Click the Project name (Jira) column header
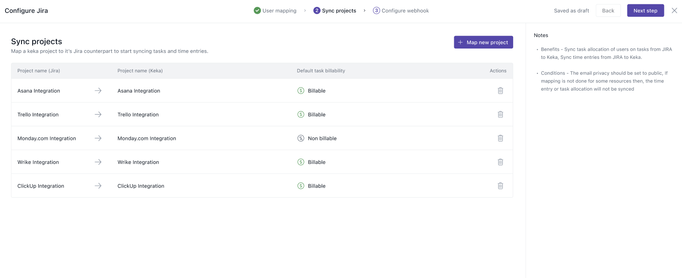Screen dimensions: 682x278 (x=39, y=71)
